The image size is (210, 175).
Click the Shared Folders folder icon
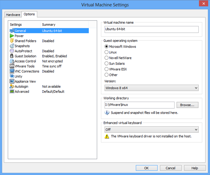click(x=12, y=41)
